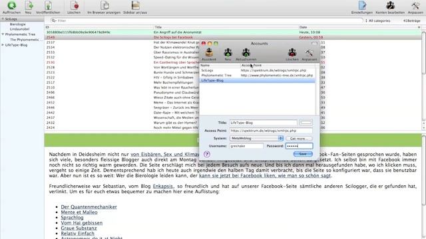Image resolution: width=426 pixels, height=239 pixels.
Task: Open the Graue Substanz link
Action: point(79,228)
